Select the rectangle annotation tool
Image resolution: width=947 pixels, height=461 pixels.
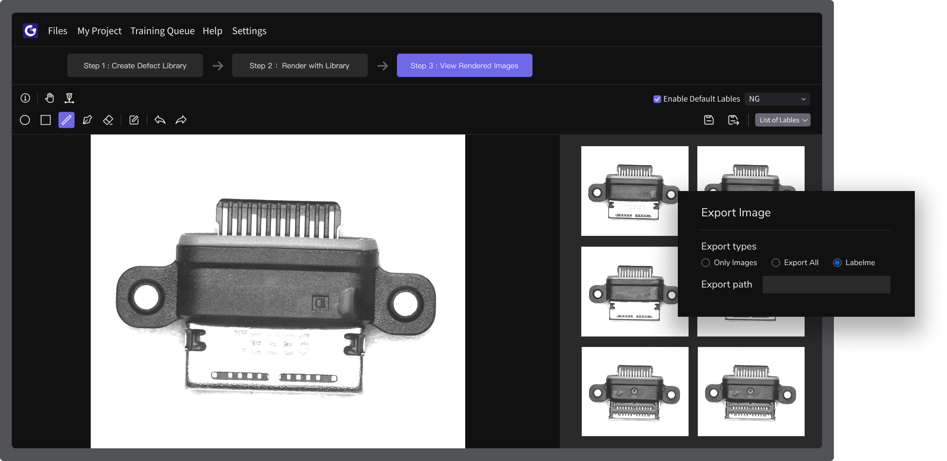click(x=46, y=120)
